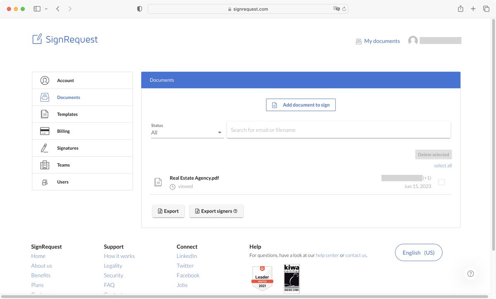Click the Teams building icon
Image resolution: width=496 pixels, height=299 pixels.
(45, 165)
